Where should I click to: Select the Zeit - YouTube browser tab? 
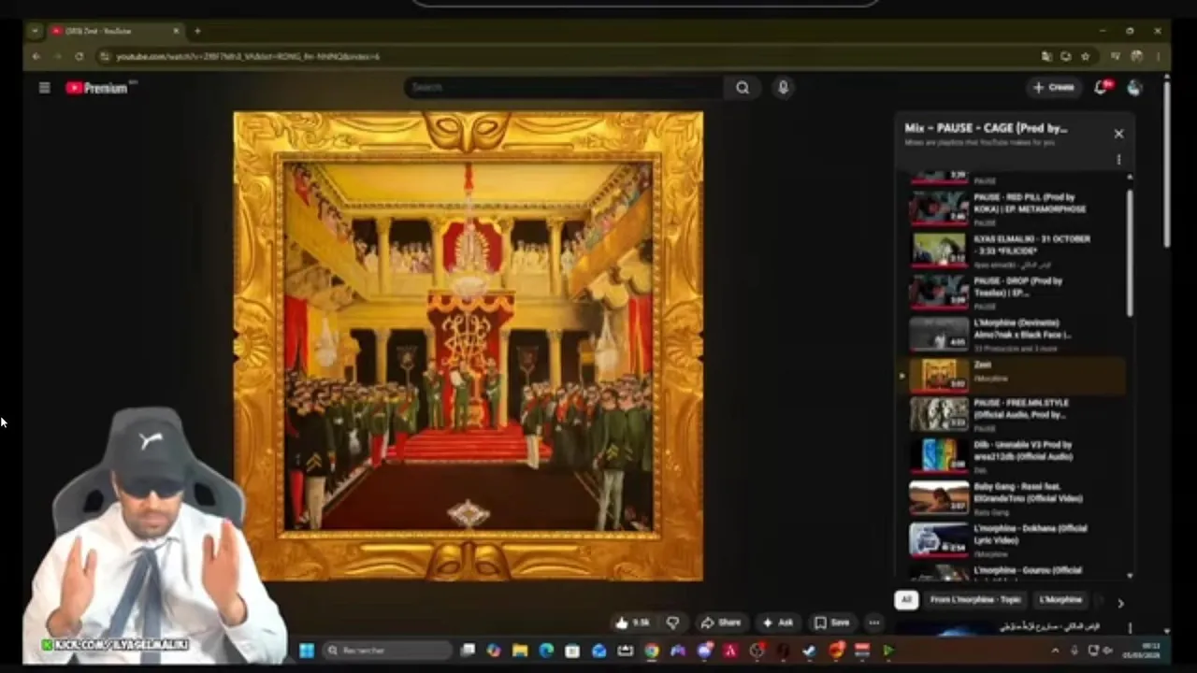point(114,31)
